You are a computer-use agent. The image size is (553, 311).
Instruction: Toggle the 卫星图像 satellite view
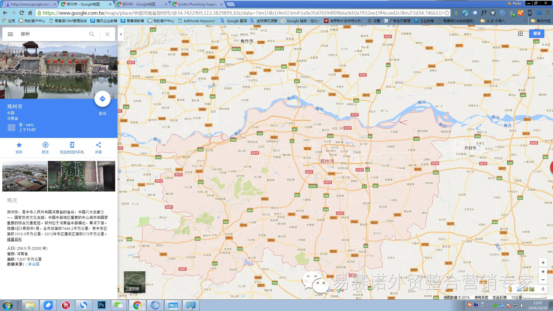click(x=135, y=282)
